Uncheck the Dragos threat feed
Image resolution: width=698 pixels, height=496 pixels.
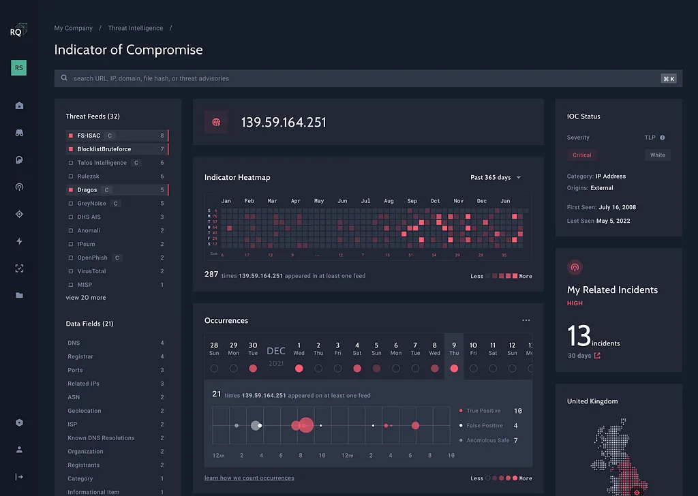tap(71, 190)
